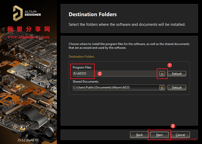This screenshot has height=144, width=202.
Task: Click the "Program Files:" label
Action: (x=82, y=67)
